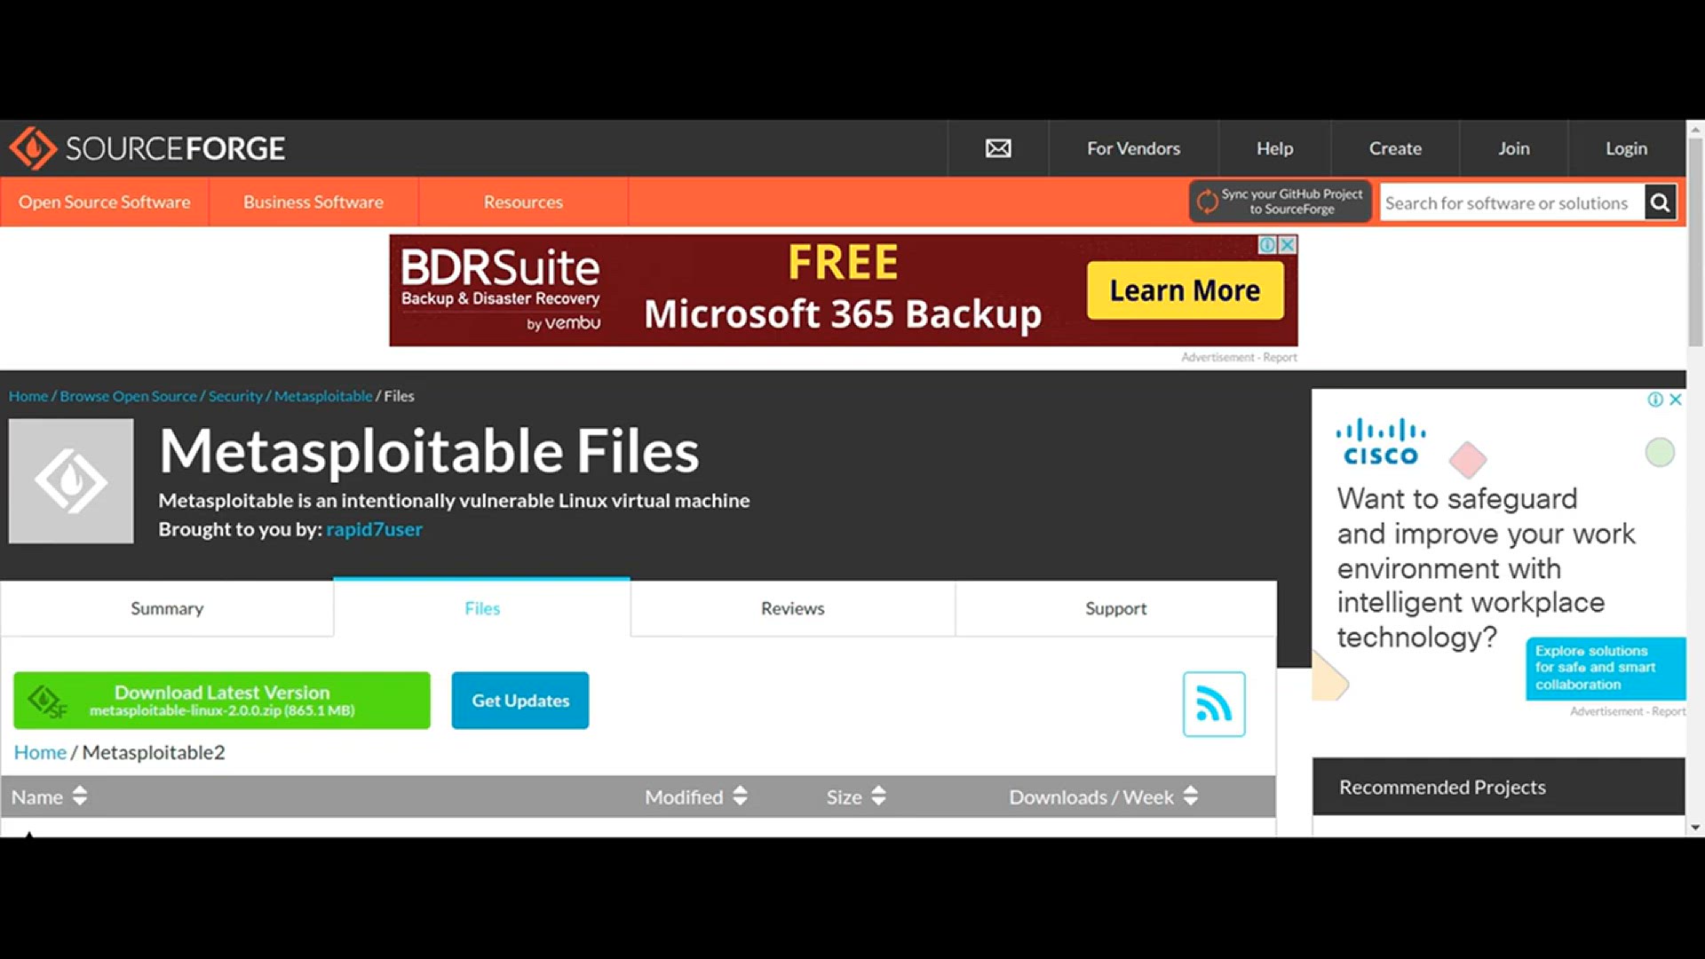Switch to the Summary tab
This screenshot has width=1705, height=959.
[167, 608]
